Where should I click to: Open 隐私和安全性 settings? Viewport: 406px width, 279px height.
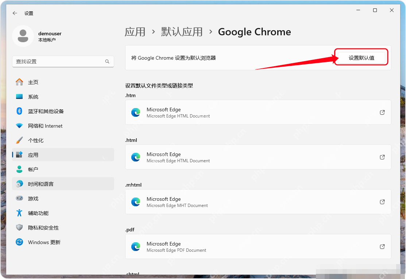[63, 227]
